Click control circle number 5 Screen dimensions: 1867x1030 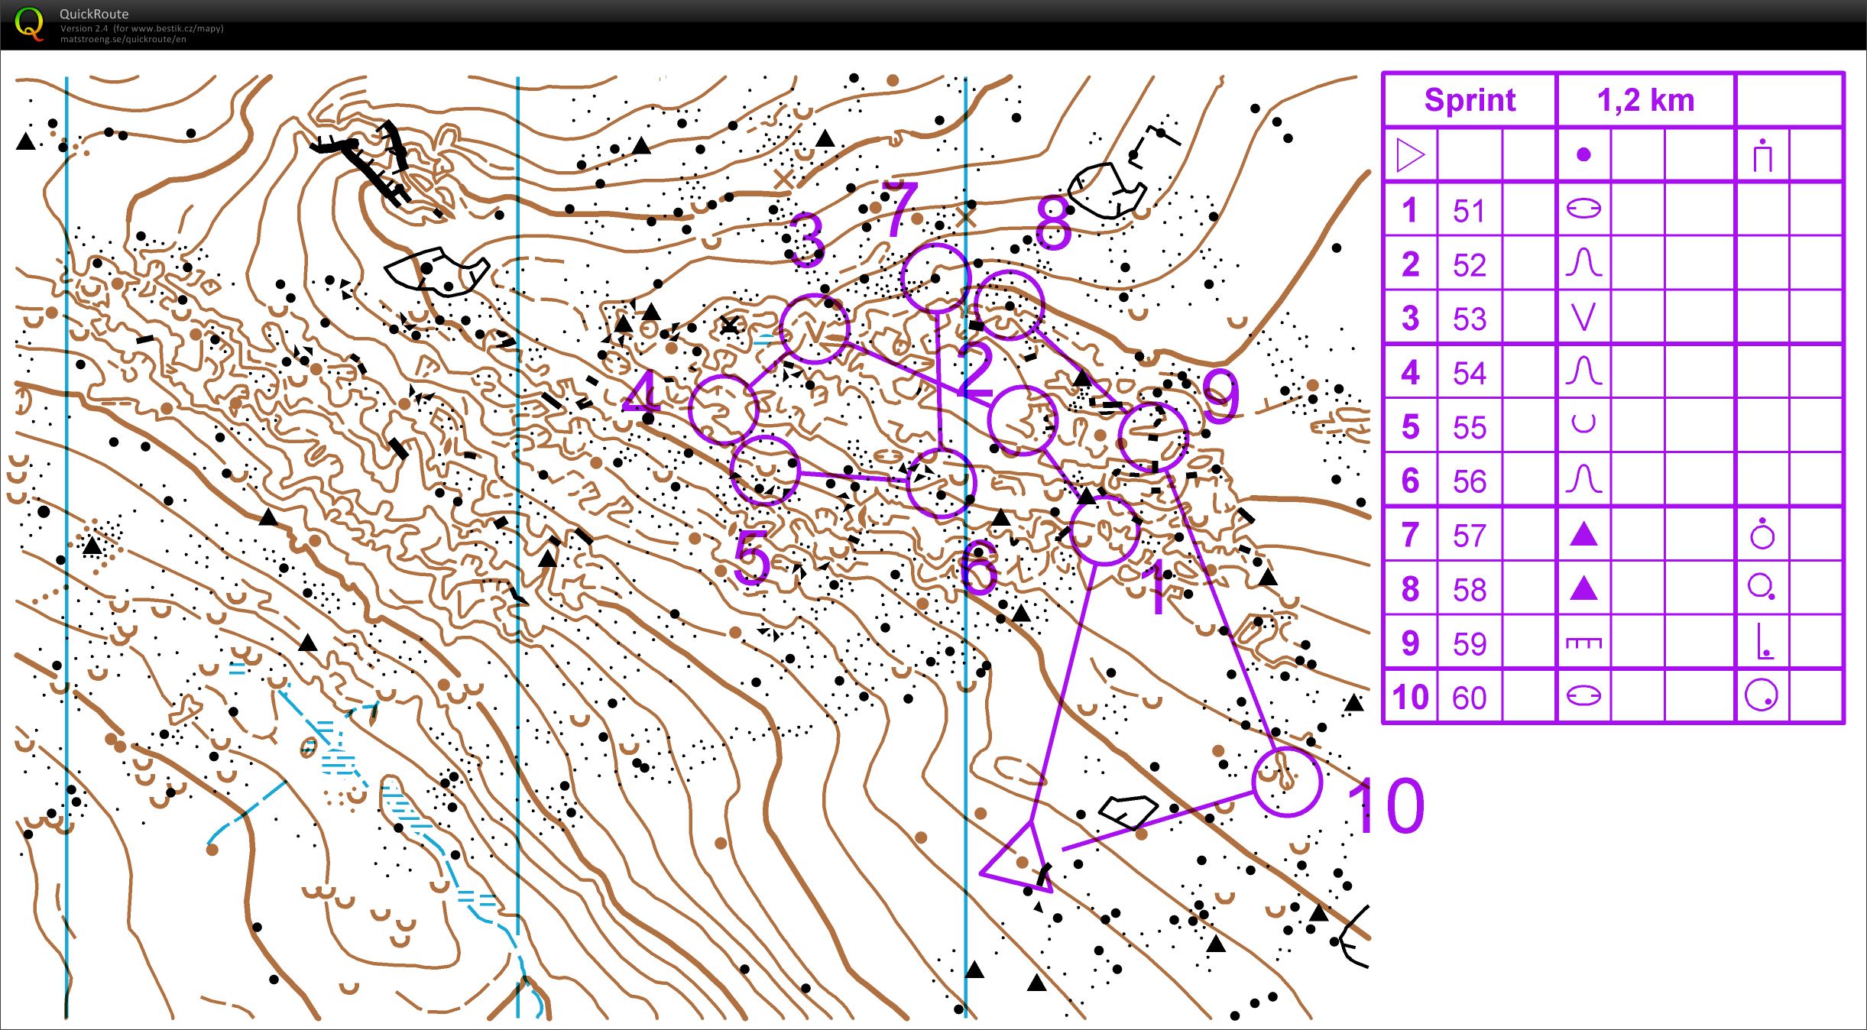point(765,470)
